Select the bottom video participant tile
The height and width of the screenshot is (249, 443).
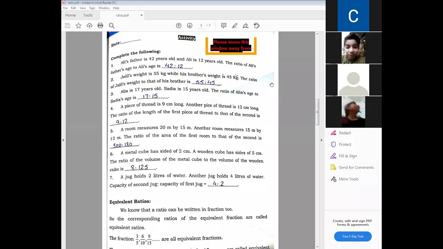tap(353, 112)
